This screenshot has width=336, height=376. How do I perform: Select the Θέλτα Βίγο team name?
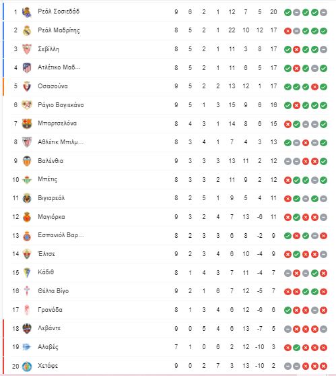click(x=53, y=291)
